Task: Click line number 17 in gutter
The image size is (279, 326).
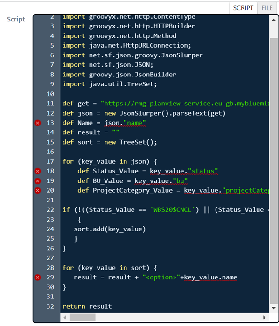Action: pyautogui.click(x=50, y=161)
